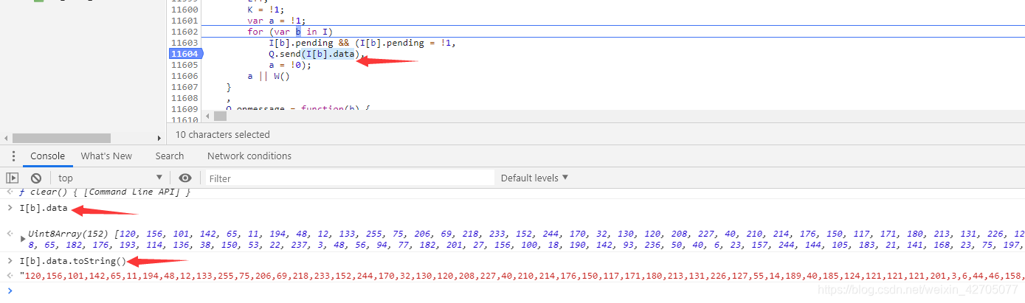The image size is (1025, 303).
Task: Click the 'I[b].data' console command entry
Action: coord(44,209)
